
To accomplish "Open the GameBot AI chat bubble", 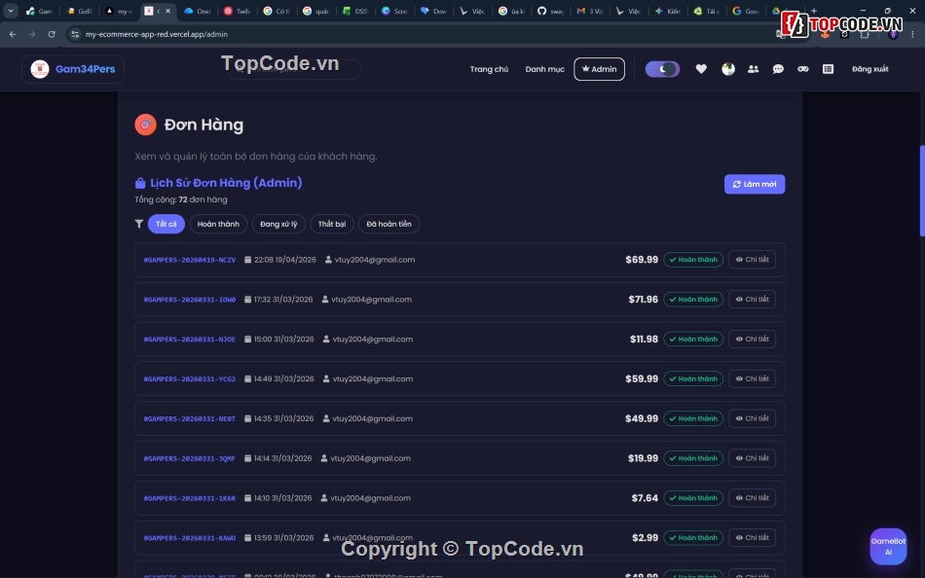I will [x=888, y=546].
